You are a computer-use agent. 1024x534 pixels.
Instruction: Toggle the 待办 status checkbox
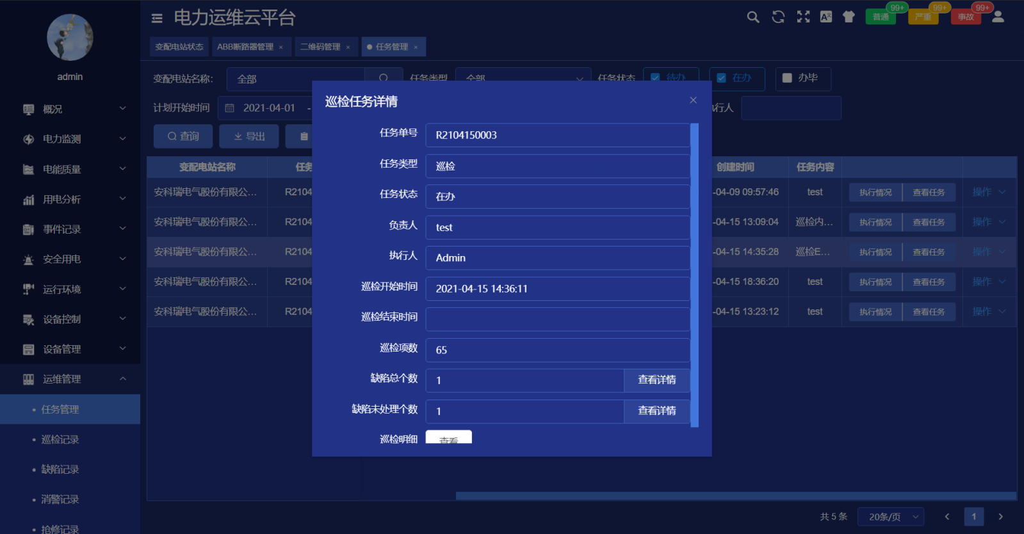tap(655, 77)
